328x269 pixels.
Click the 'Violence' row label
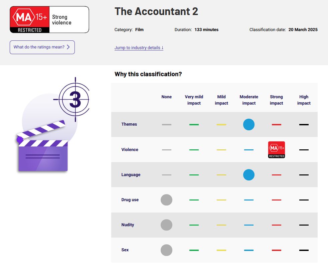[x=130, y=149]
